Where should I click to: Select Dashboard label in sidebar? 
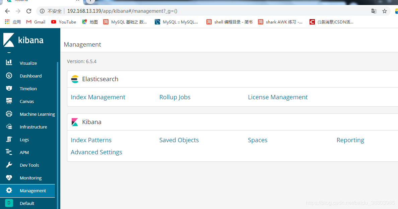click(x=31, y=76)
